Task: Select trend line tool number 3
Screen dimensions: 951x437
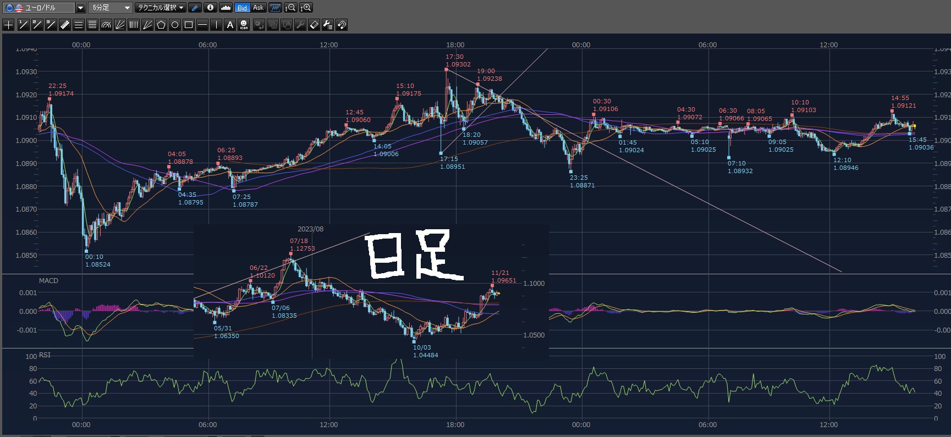Action: pos(51,25)
